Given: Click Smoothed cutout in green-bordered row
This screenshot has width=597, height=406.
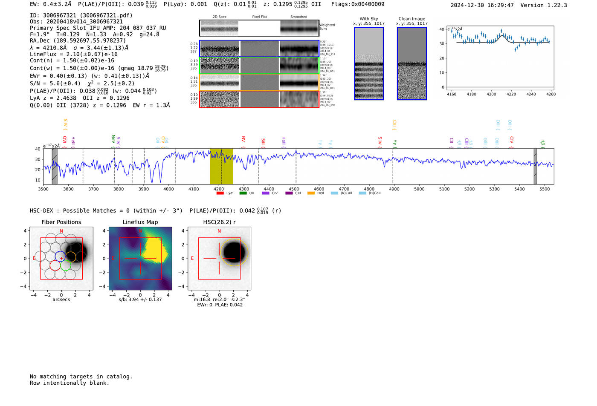Looking at the screenshot, I should (x=299, y=65).
